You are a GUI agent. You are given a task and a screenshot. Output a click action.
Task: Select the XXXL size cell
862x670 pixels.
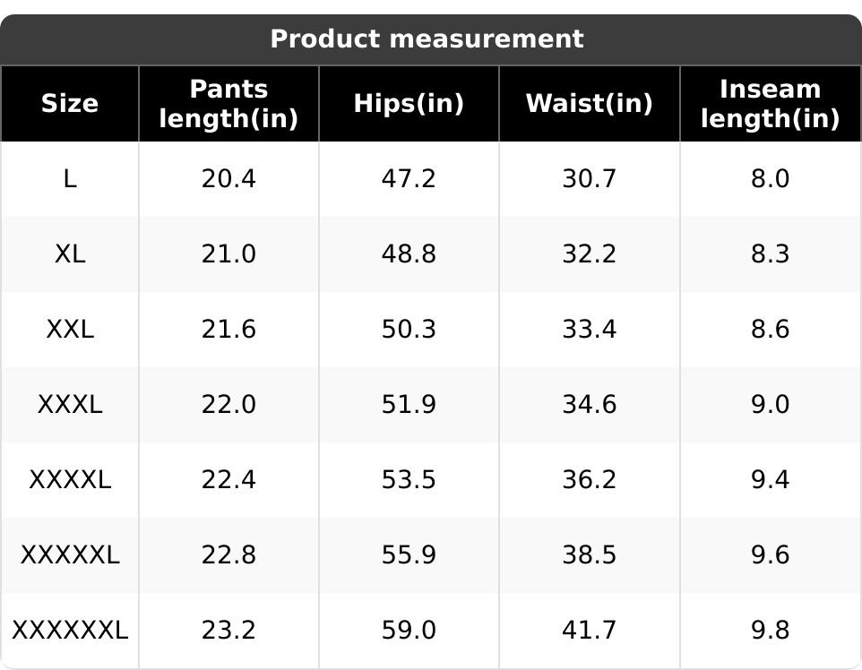click(70, 405)
